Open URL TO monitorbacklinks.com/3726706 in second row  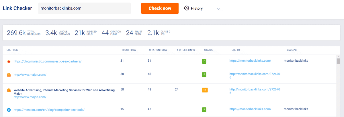pos(255,76)
